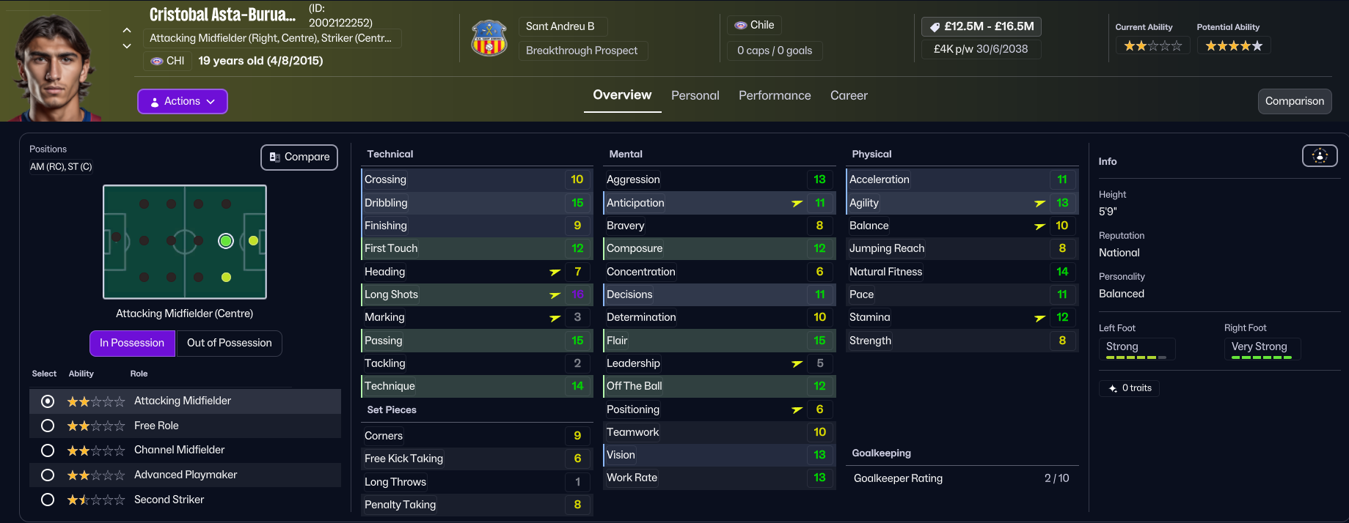Click the price tag icon by transfer value
Image resolution: width=1349 pixels, height=523 pixels.
coord(935,27)
